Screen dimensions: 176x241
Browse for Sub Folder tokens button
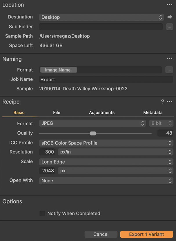[169, 27]
